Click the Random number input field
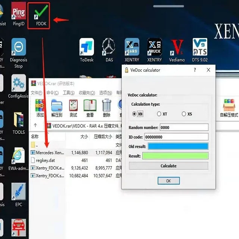The width and height of the screenshot is (239, 239). 184,127
